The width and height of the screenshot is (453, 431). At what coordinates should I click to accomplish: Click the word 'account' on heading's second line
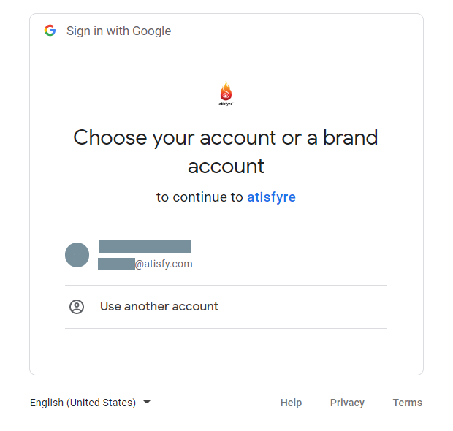point(226,167)
